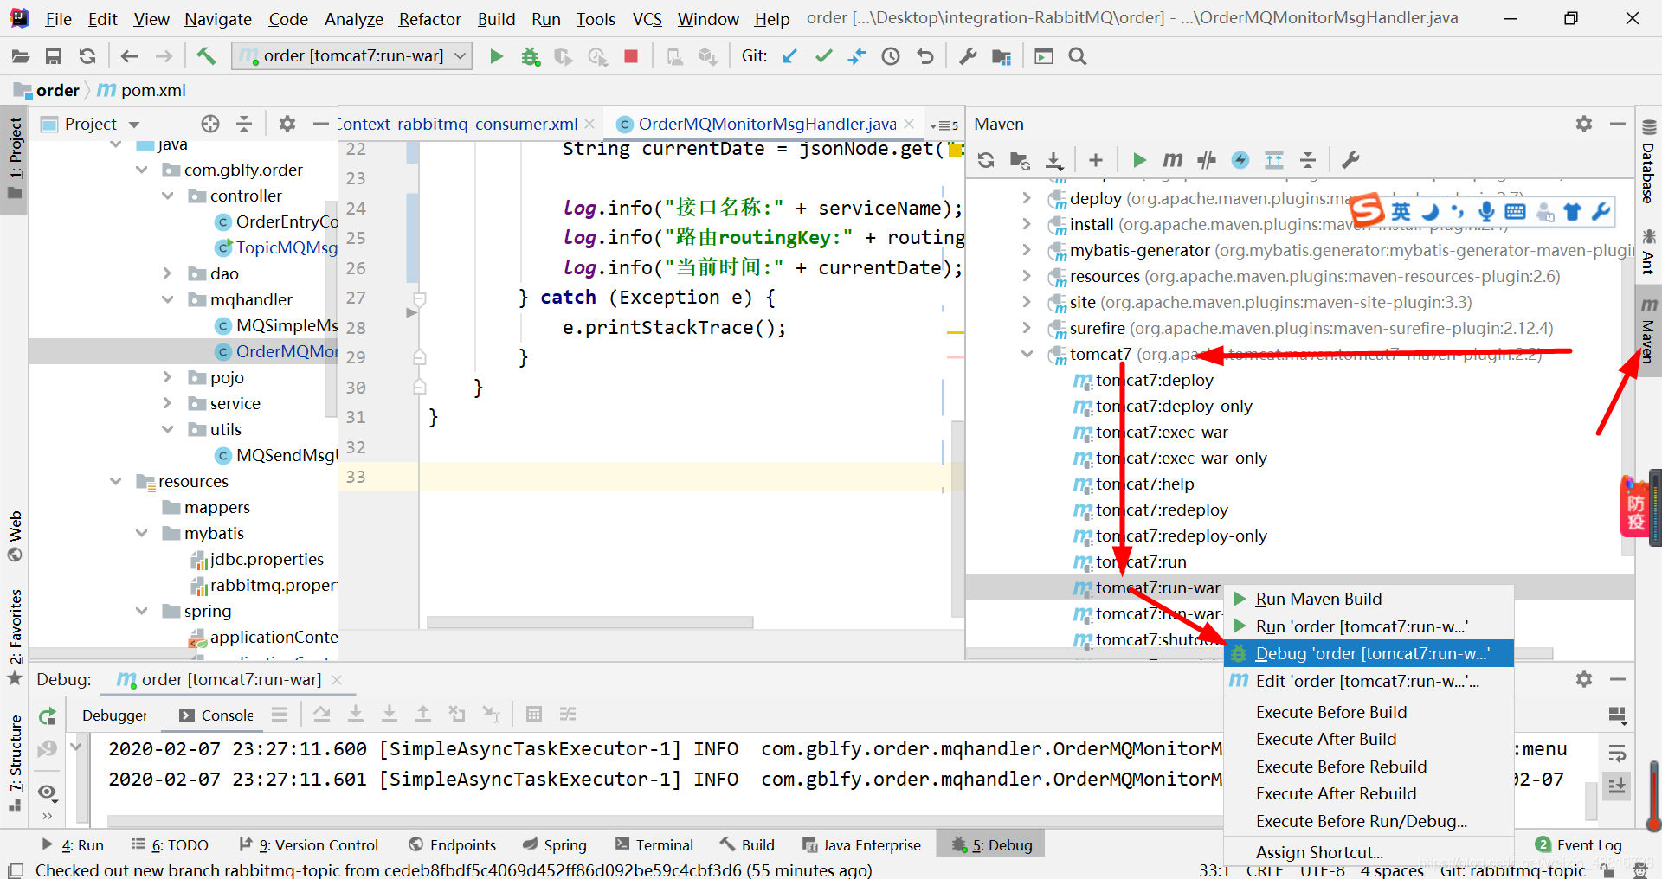Add Maven project with plus icon
Screen dimensions: 1662x879
[x=1096, y=160]
